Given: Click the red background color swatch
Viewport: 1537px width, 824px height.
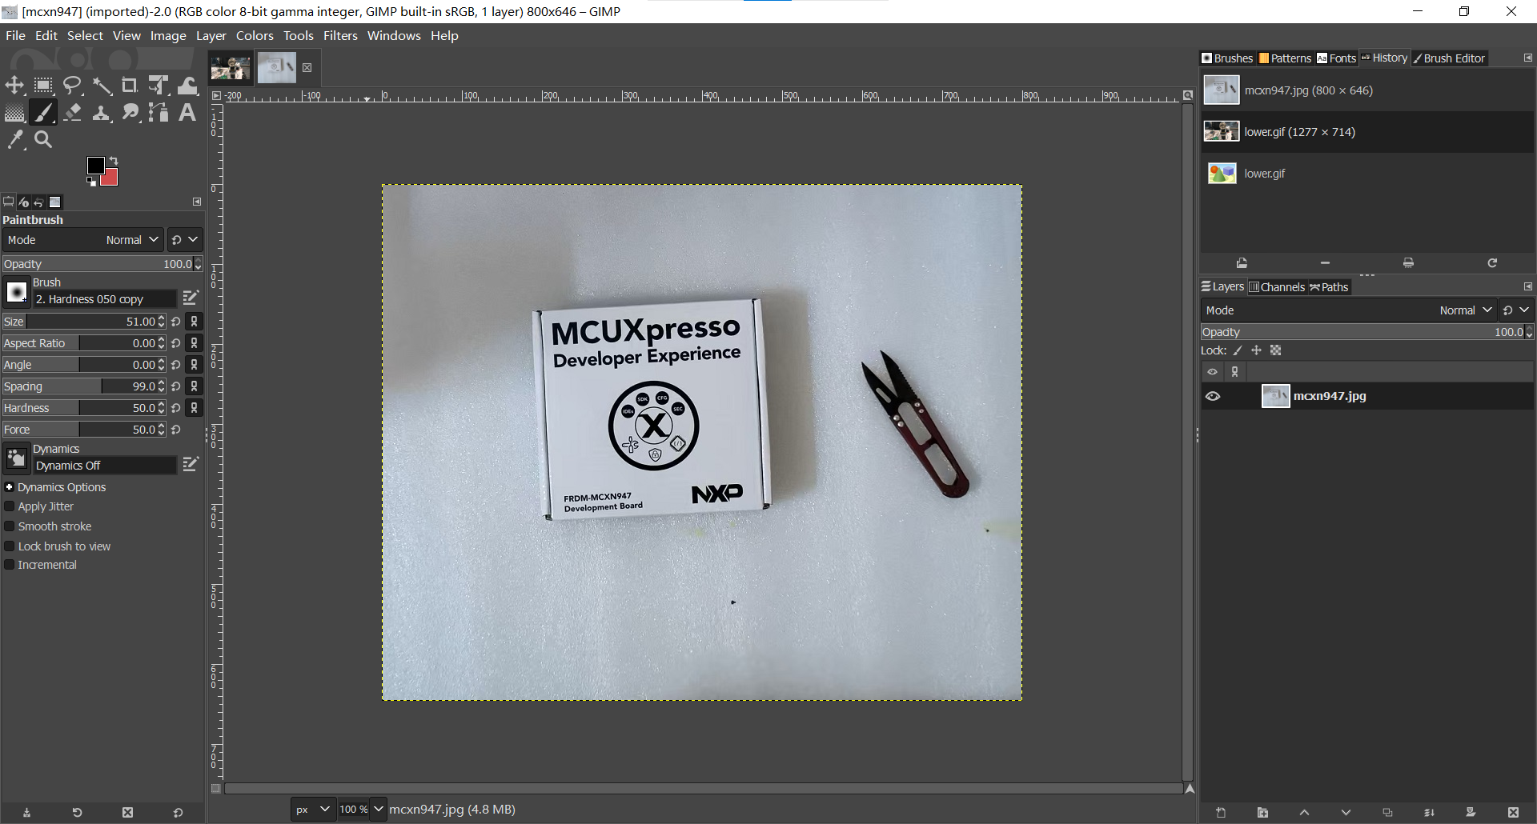Looking at the screenshot, I should pyautogui.click(x=110, y=178).
